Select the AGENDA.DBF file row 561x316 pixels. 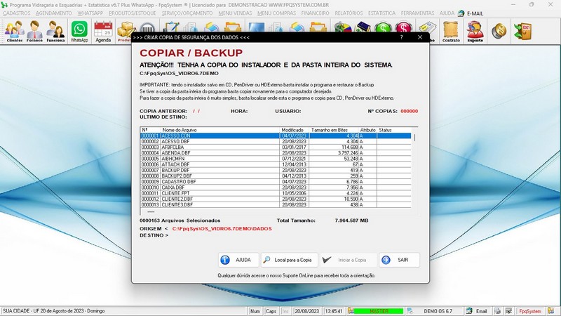[x=276, y=153]
